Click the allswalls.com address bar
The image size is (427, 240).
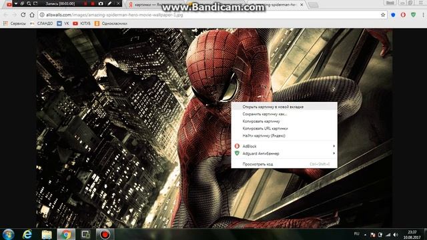pos(212,15)
